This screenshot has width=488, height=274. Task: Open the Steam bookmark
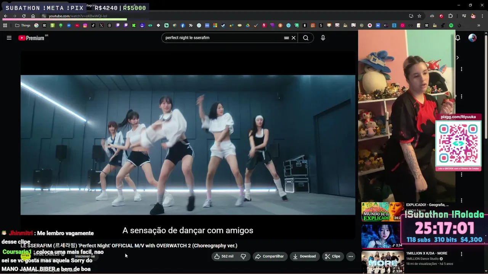pyautogui.click(x=223, y=25)
